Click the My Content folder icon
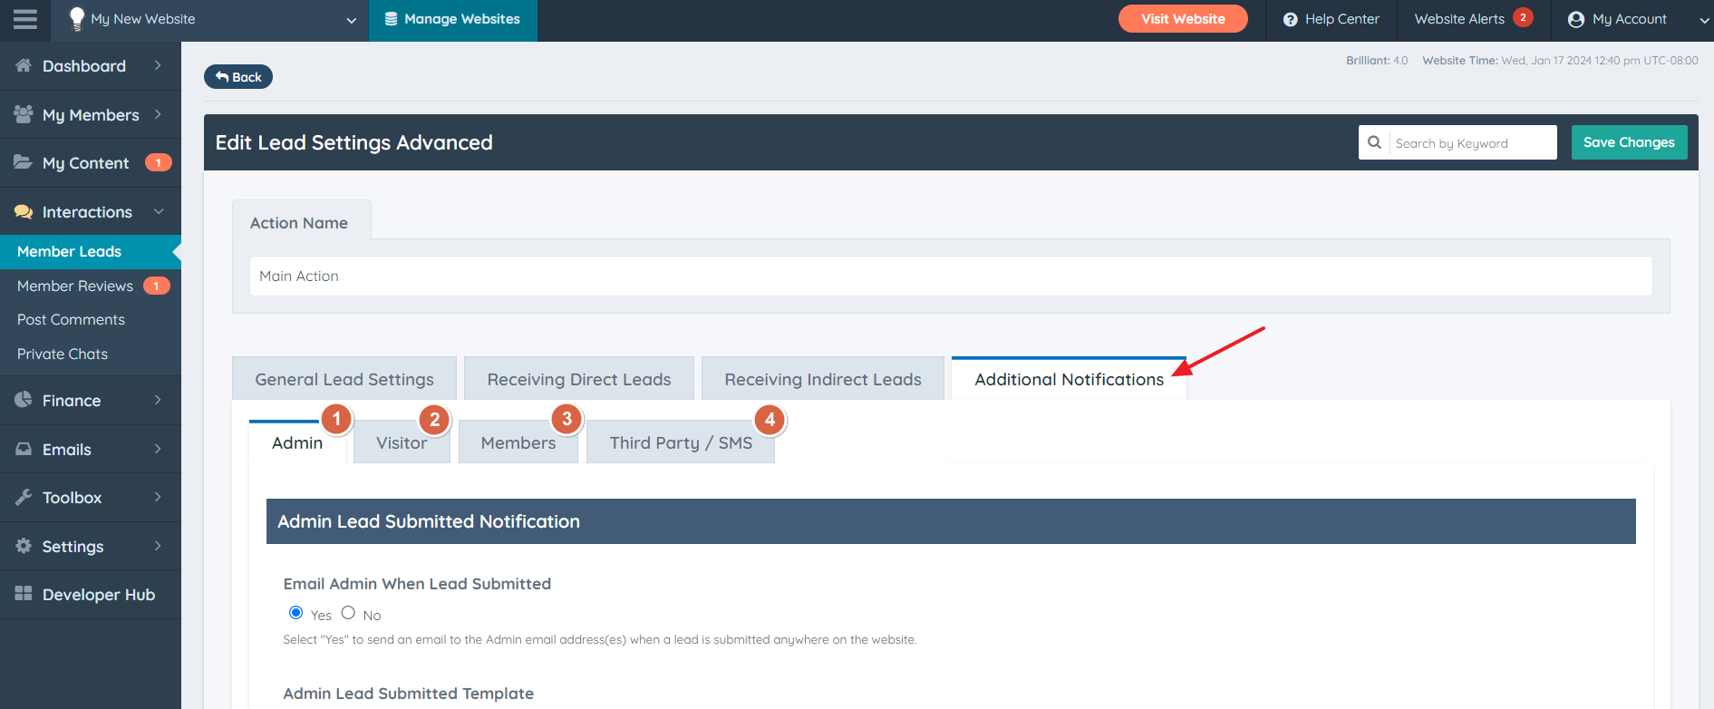1714x709 pixels. 24,162
